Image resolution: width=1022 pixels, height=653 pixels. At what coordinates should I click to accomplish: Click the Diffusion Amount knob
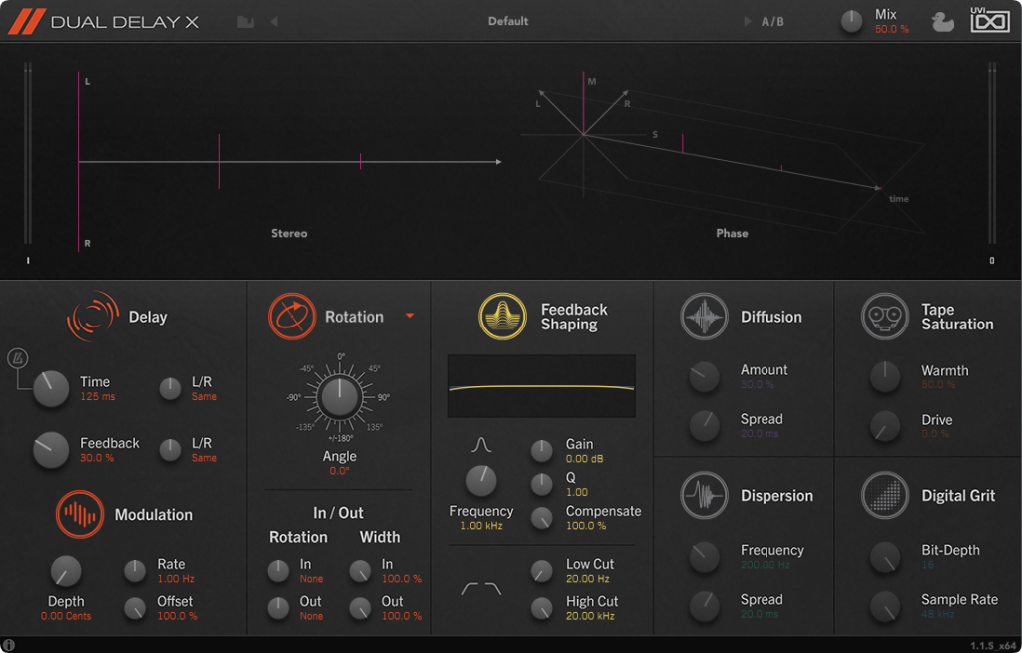(704, 376)
